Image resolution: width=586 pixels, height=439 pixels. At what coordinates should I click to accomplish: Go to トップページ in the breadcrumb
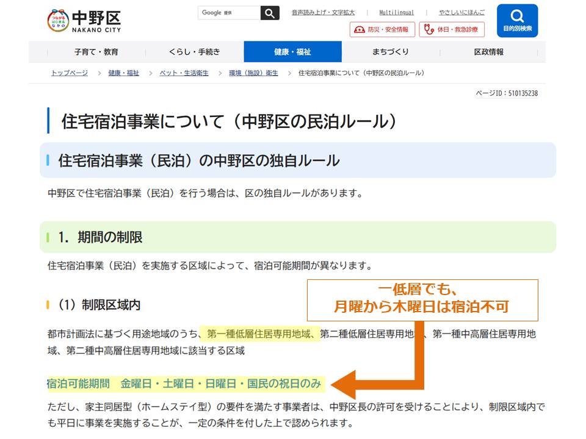[x=69, y=73]
